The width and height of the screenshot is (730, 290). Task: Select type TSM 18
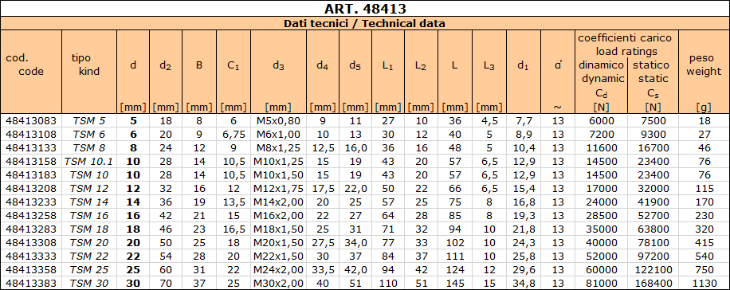tap(89, 229)
